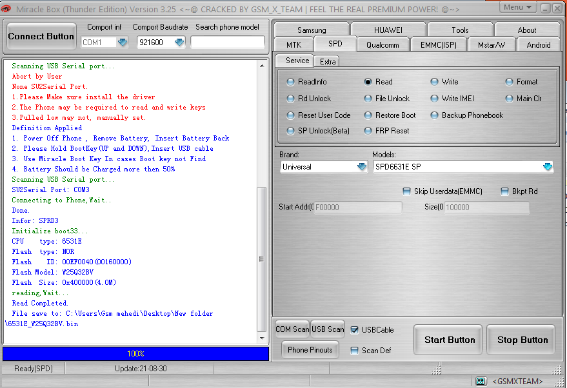Click the log line 'Flash Model: W25Q32BV'
This screenshot has width=567, height=388.
(53, 272)
